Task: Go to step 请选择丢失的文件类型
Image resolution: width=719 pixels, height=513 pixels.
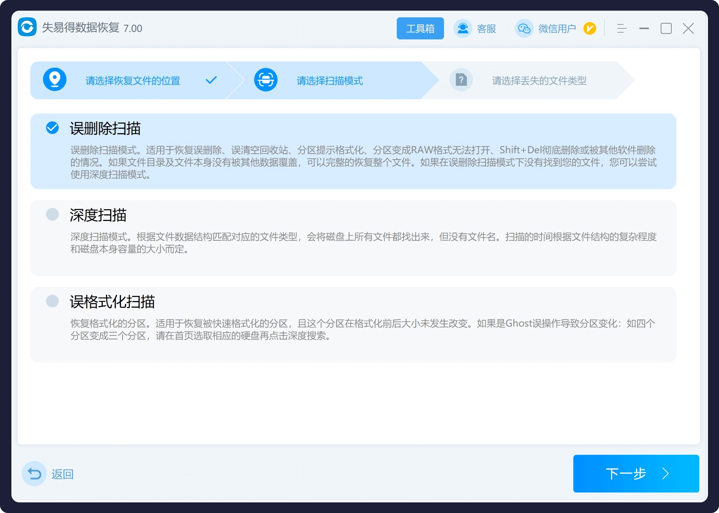Action: pyautogui.click(x=539, y=81)
